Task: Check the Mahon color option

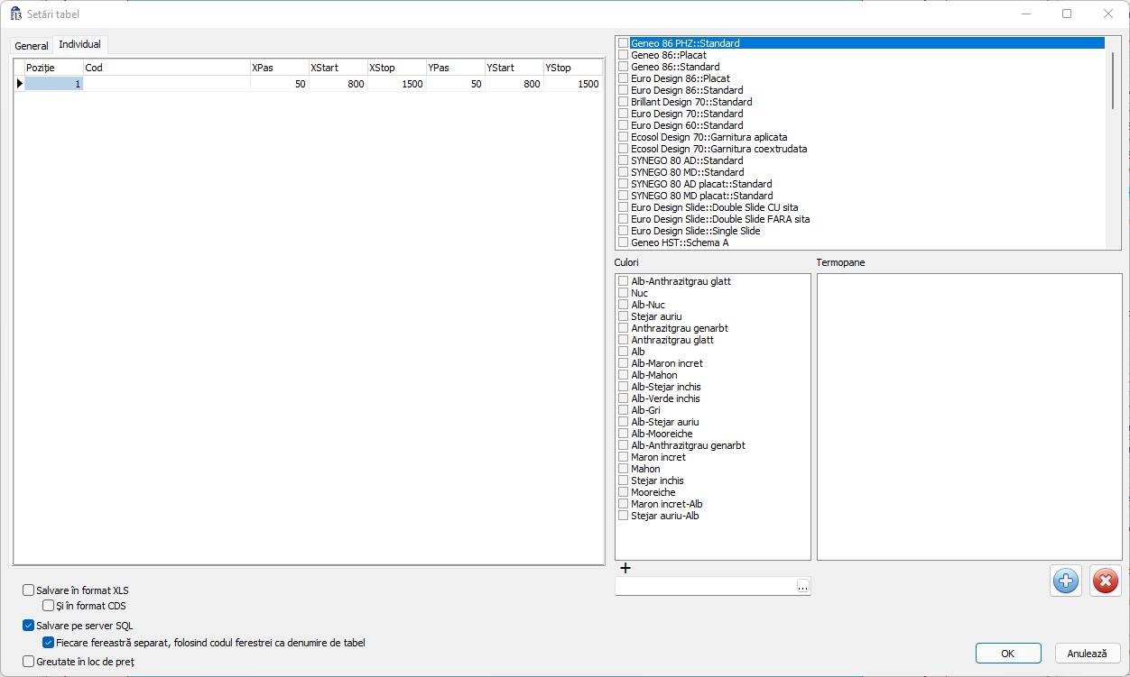Action: pyautogui.click(x=623, y=469)
